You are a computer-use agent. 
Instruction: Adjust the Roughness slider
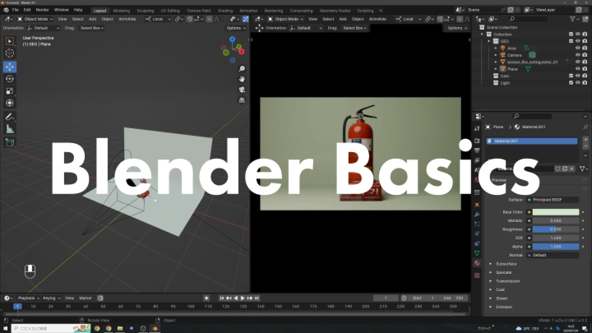[x=556, y=229]
